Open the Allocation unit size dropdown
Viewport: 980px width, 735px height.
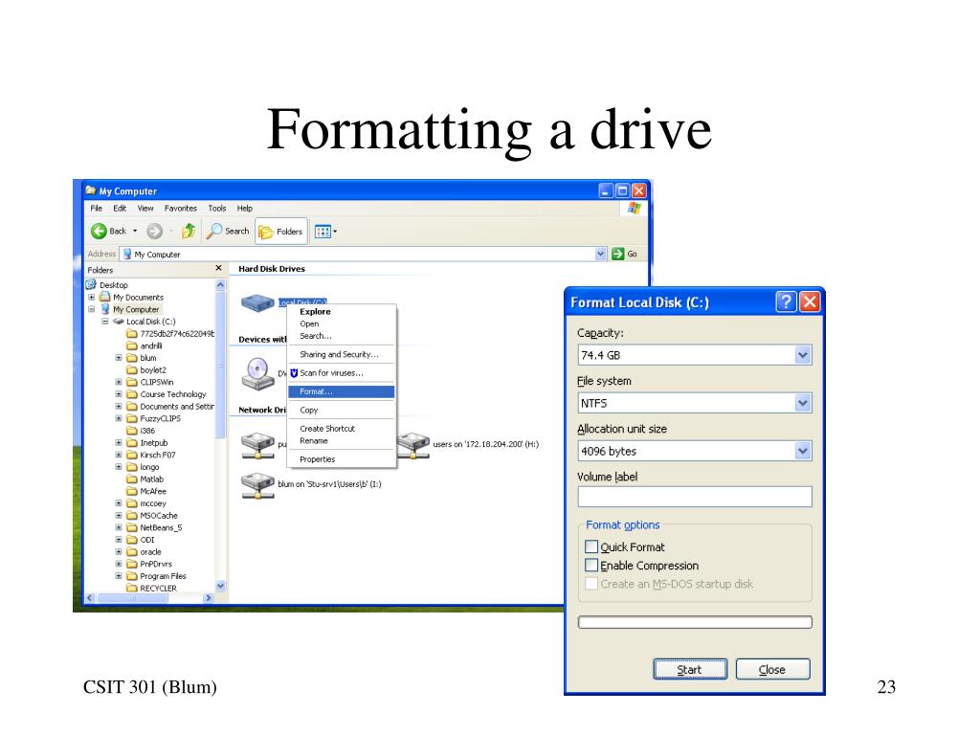[803, 451]
